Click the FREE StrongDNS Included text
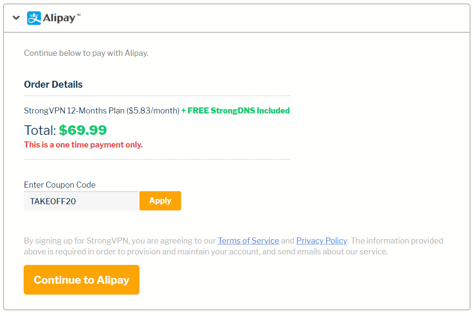This screenshot has height=316, width=474. [x=236, y=110]
